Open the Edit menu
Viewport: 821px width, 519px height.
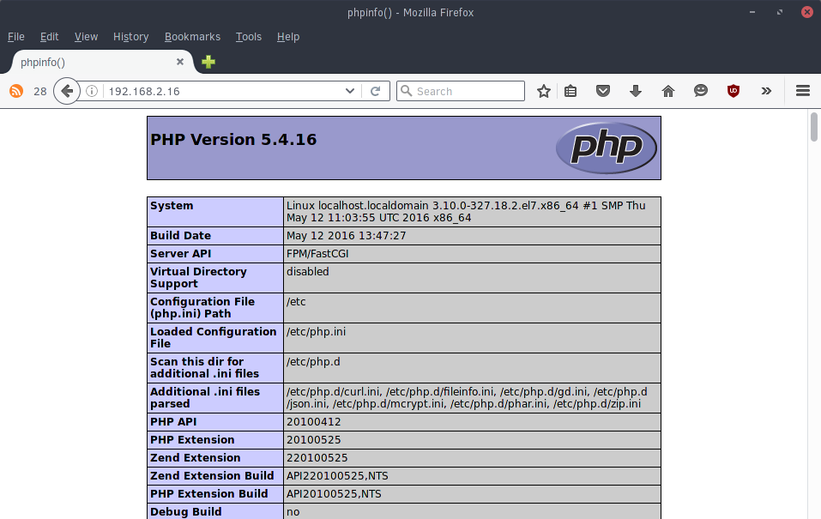pyautogui.click(x=49, y=37)
